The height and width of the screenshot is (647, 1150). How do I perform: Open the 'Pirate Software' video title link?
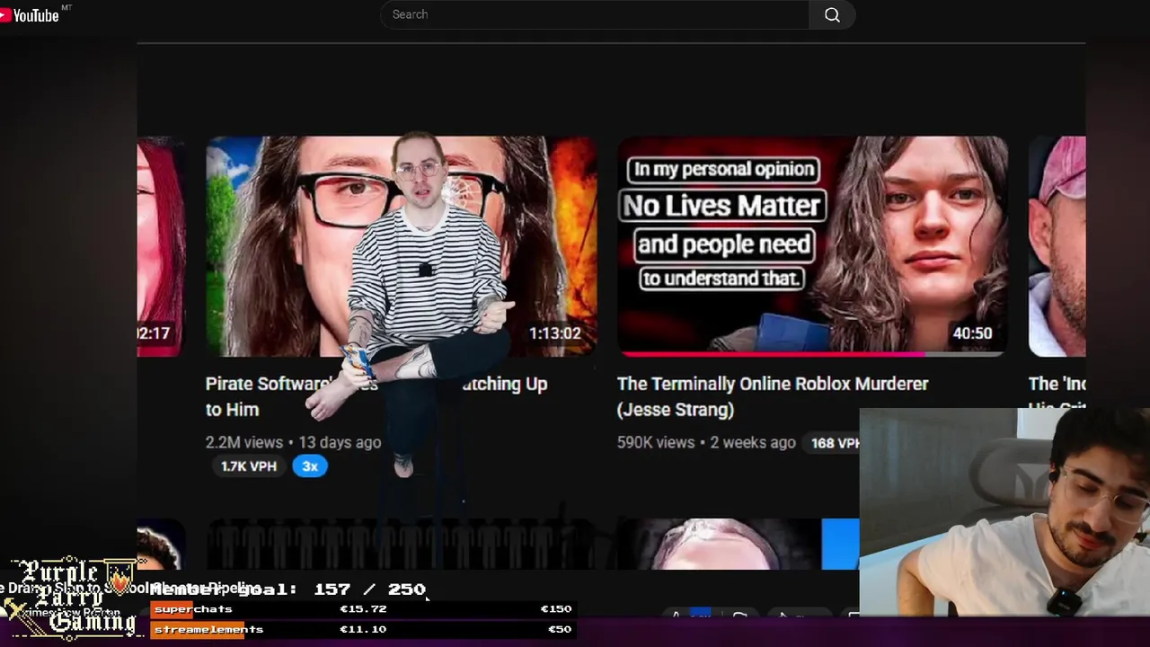point(376,396)
